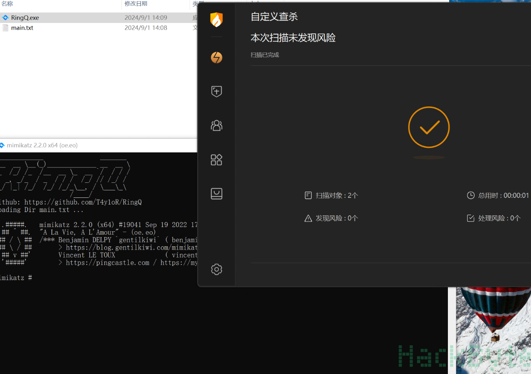
Task: Click the Huorong flame shield logo
Action: (216, 19)
